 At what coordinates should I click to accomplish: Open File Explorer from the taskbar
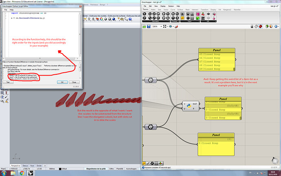click(x=13, y=173)
